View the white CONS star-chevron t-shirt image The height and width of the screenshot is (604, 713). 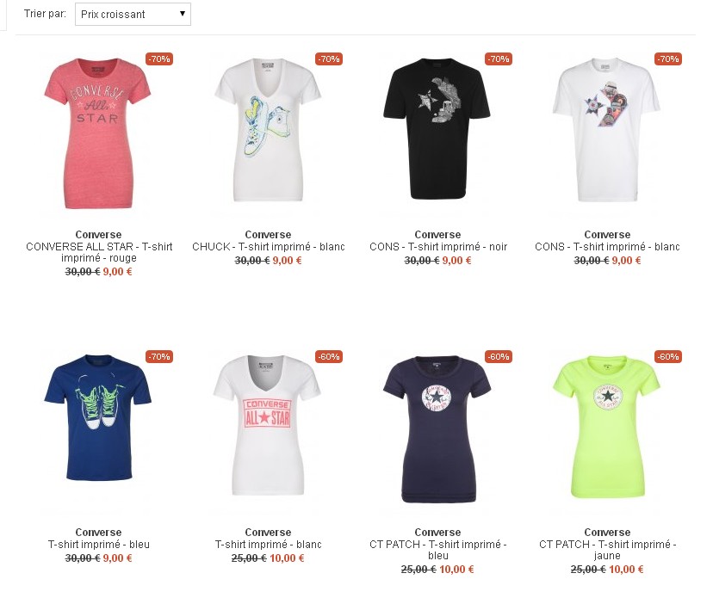click(606, 130)
